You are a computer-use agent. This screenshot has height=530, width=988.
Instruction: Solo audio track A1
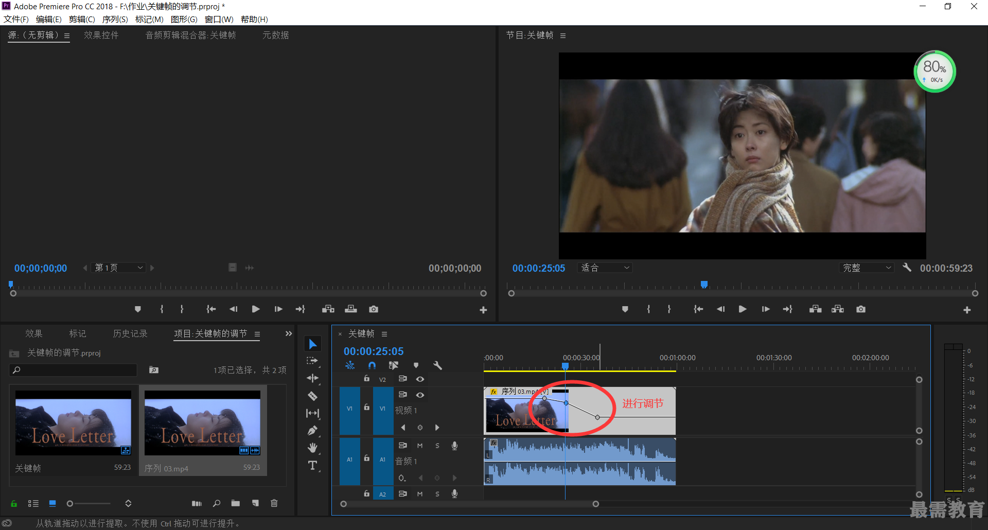tap(437, 446)
